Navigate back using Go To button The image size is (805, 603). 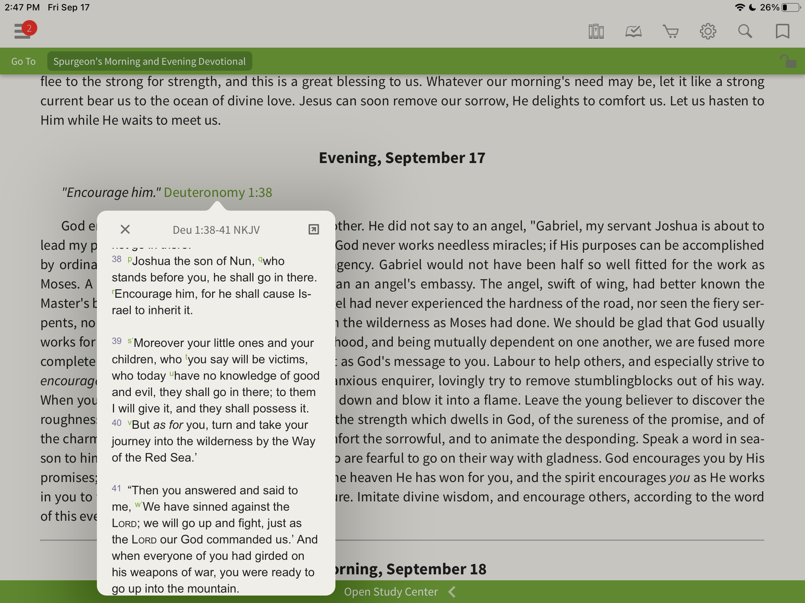(x=23, y=61)
